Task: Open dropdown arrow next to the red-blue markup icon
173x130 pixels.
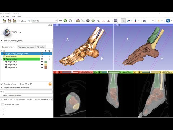Action: (x=139, y=21)
